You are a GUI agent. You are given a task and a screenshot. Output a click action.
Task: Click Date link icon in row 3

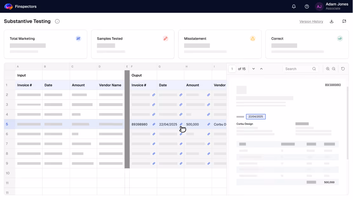[181, 105]
